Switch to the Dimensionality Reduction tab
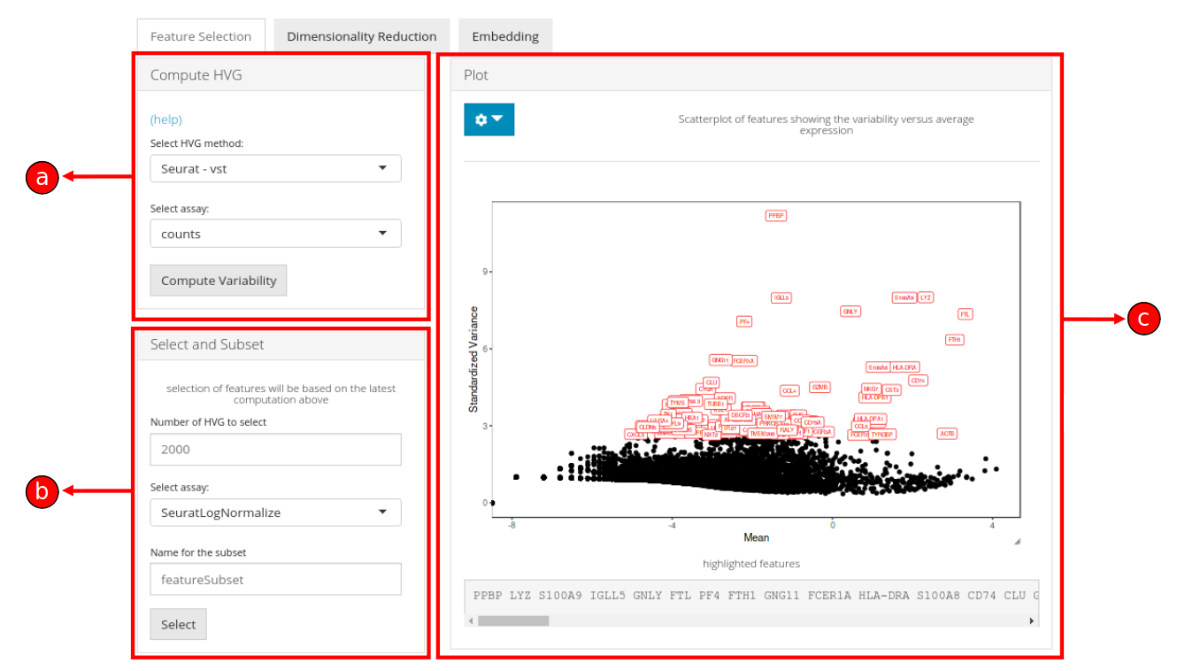 click(x=361, y=36)
